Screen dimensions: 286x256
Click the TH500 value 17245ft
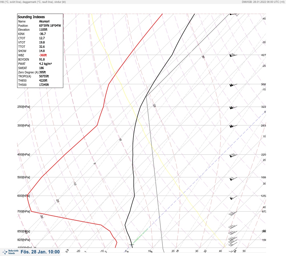coord(44,85)
